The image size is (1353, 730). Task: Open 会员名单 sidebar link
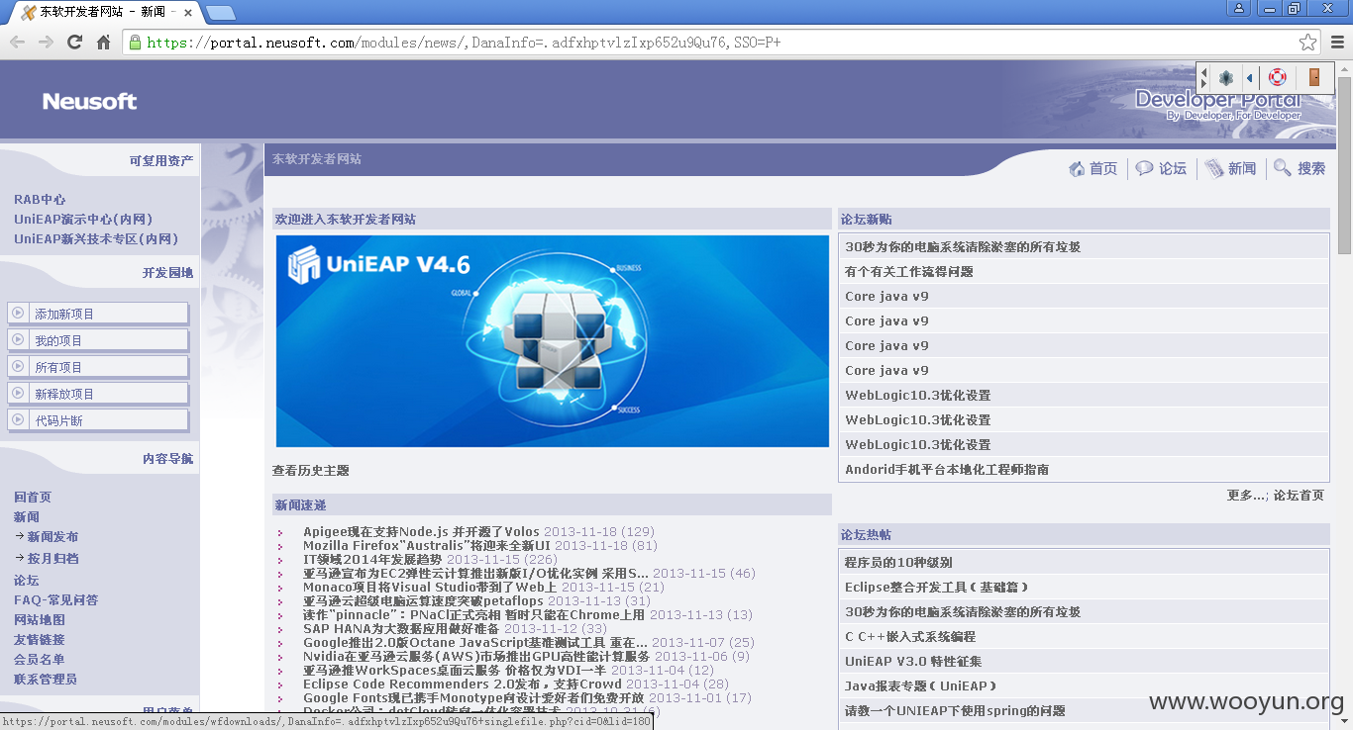tap(40, 659)
